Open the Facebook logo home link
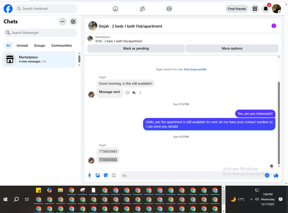This screenshot has height=213, width=288. [8, 9]
